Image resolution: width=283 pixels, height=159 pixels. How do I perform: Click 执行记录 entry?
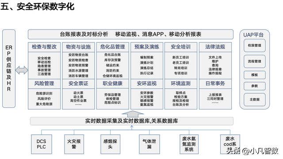click(x=147, y=73)
